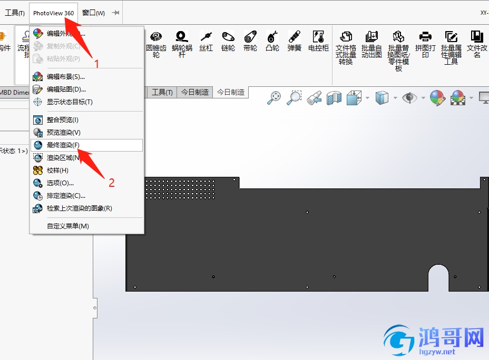
Task: Expand Hide/Show Items dropdown arrow
Action: click(423, 98)
